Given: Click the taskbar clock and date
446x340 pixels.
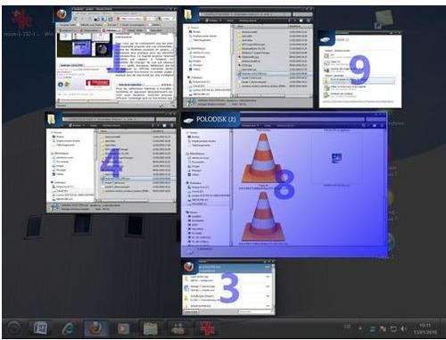Looking at the screenshot, I should [425, 328].
